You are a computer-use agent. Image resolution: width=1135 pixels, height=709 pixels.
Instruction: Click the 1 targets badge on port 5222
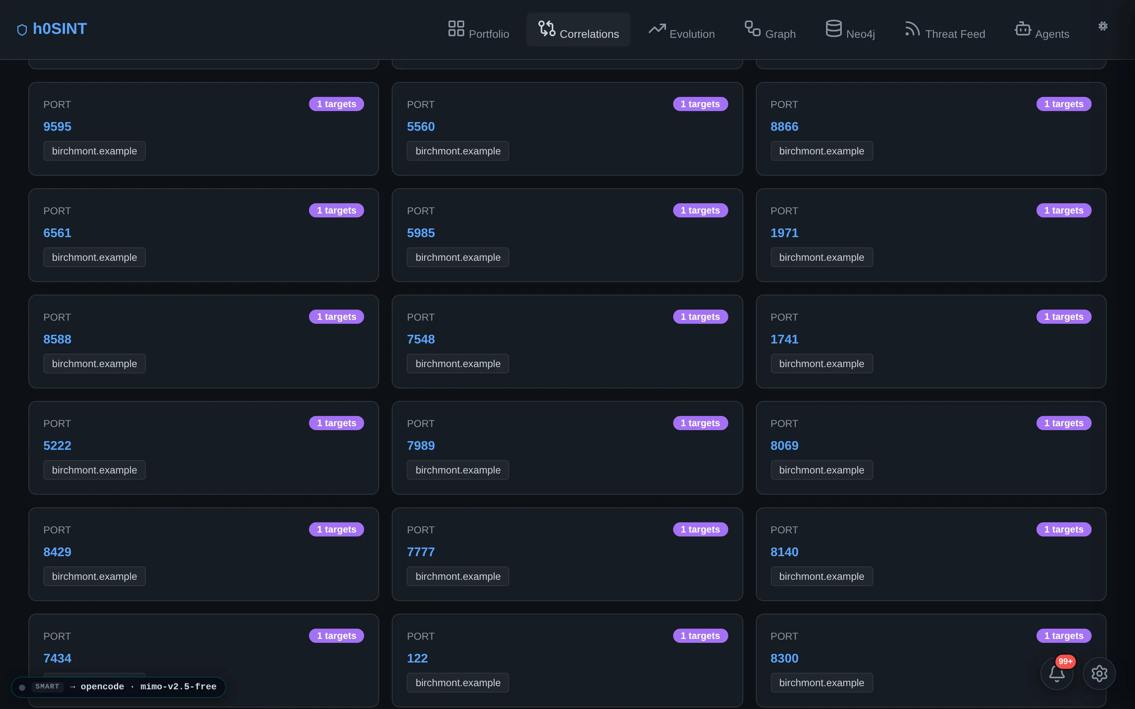(x=336, y=423)
